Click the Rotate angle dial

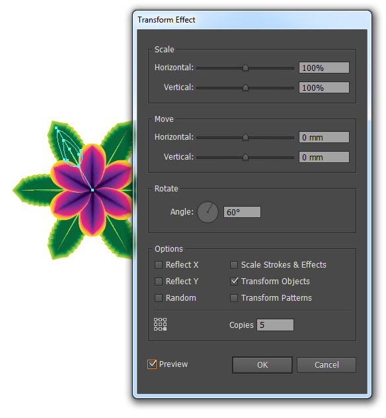(208, 212)
